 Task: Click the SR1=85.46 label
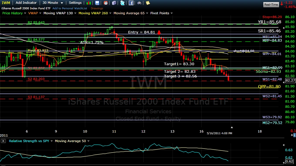(269, 31)
